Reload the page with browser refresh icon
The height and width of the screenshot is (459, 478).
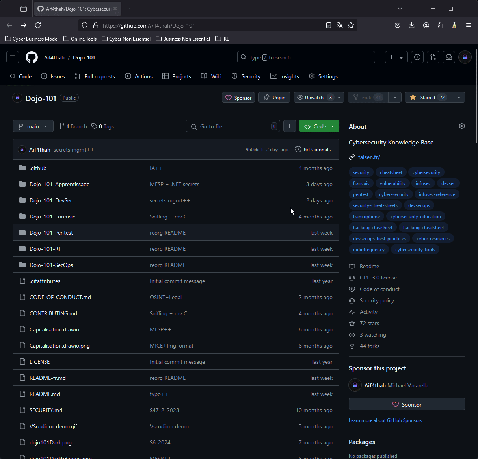pyautogui.click(x=38, y=25)
